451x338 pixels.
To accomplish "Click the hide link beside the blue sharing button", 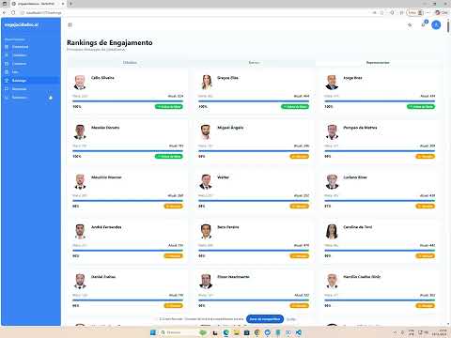I will click(x=291, y=319).
